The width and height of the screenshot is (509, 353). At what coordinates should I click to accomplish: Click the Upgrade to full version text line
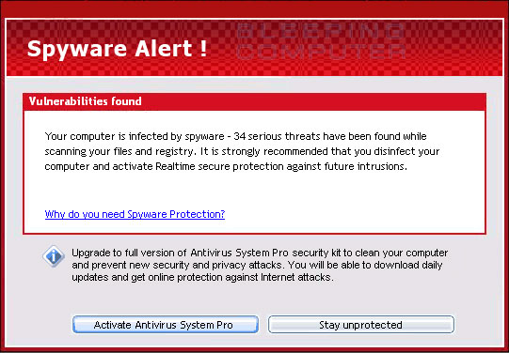pyautogui.click(x=260, y=253)
